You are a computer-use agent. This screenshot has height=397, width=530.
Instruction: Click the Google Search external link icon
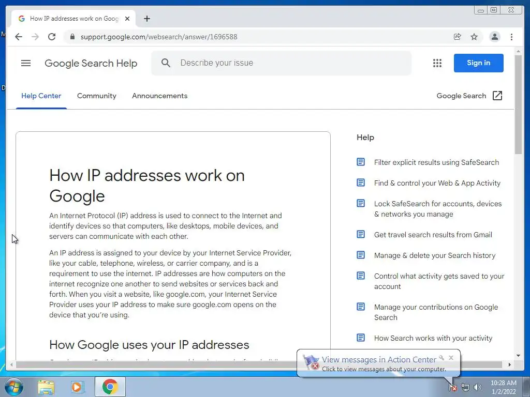pyautogui.click(x=497, y=96)
